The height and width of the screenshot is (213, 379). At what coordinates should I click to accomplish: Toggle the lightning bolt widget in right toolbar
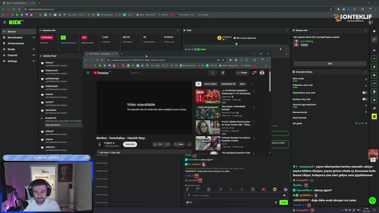coord(374,59)
